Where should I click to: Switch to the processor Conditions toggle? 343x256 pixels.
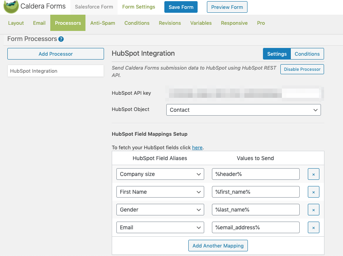(x=307, y=54)
